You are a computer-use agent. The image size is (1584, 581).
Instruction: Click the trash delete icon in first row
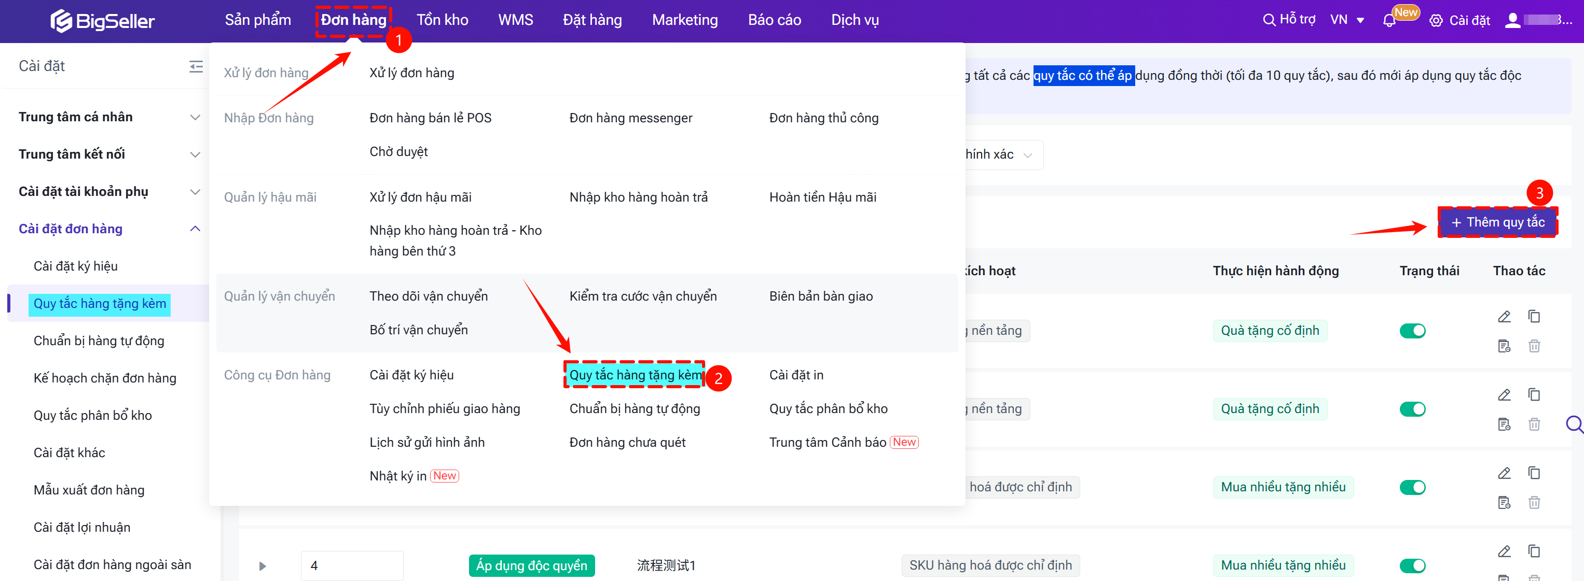point(1534,346)
